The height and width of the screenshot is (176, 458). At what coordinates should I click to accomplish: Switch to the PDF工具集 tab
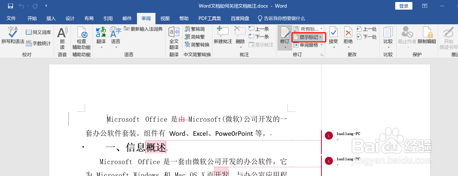tap(210, 18)
